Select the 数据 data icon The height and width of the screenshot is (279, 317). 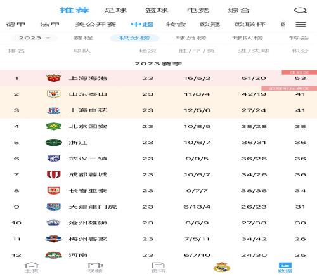tap(285, 268)
